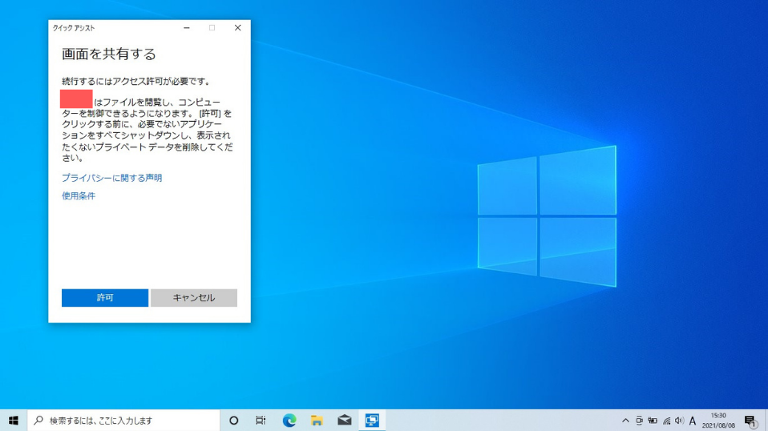Click the Meet Now tray icon
The width and height of the screenshot is (768, 431).
[639, 421]
